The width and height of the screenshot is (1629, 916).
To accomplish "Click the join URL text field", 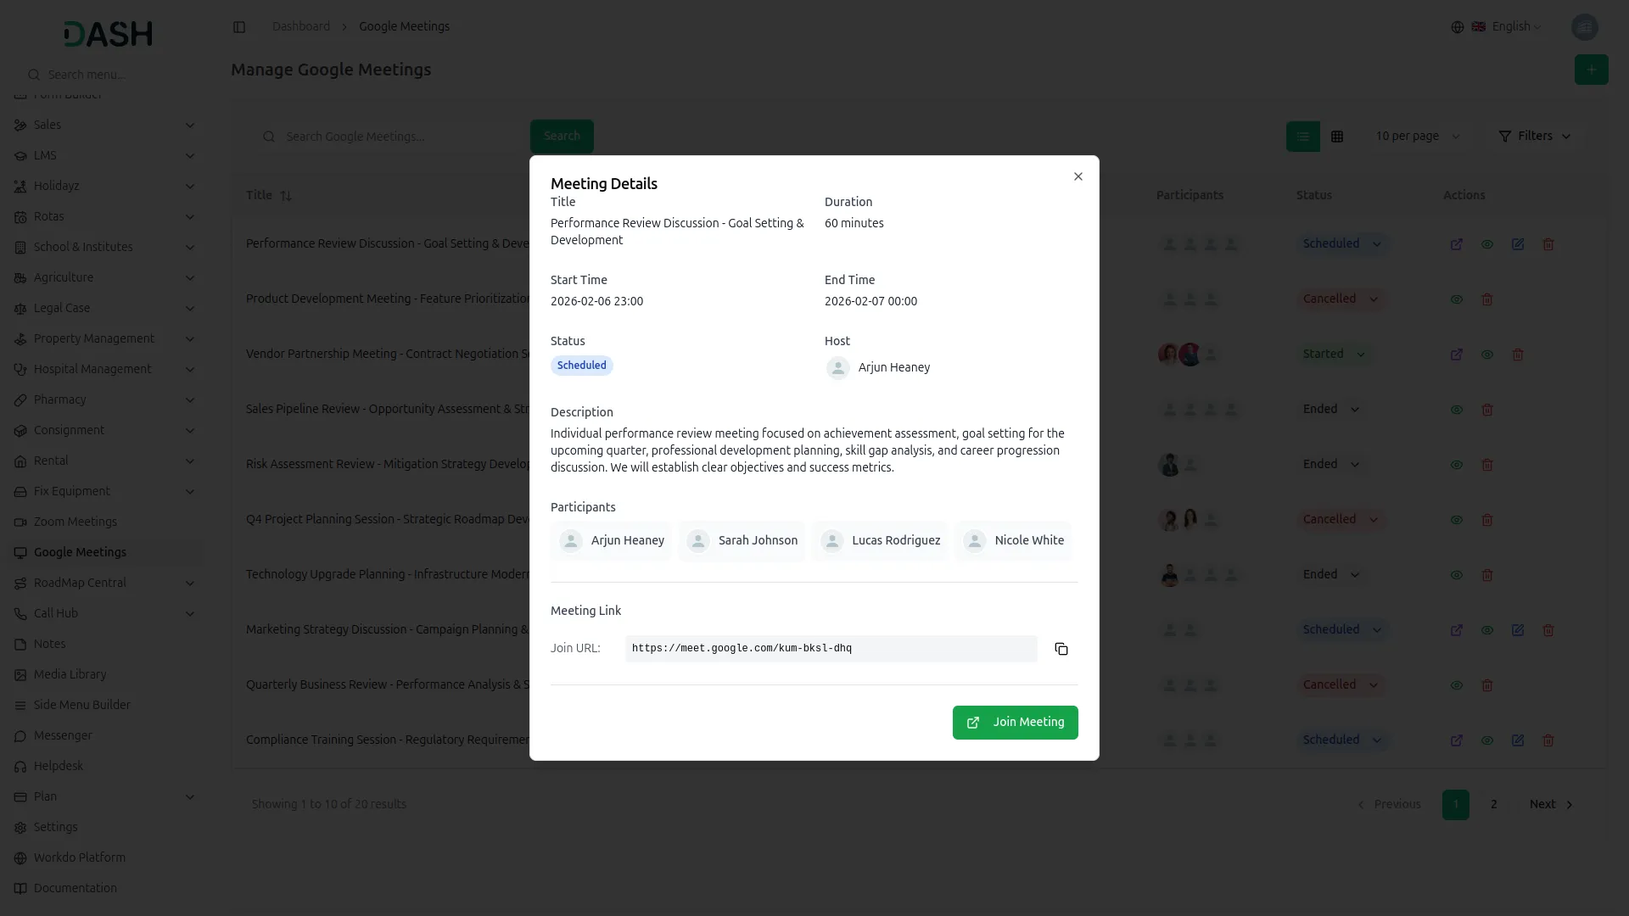I will (831, 649).
